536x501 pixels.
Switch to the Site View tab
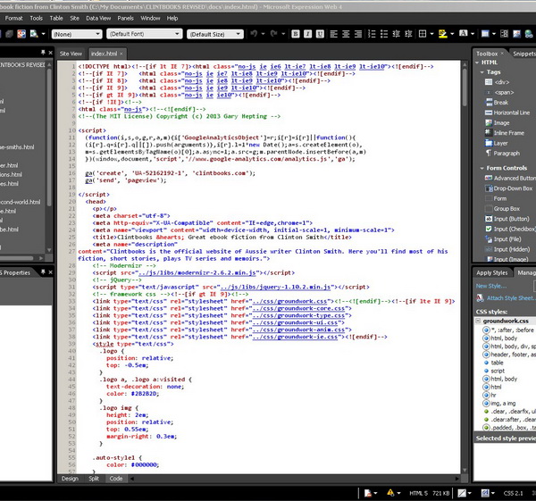click(x=71, y=54)
